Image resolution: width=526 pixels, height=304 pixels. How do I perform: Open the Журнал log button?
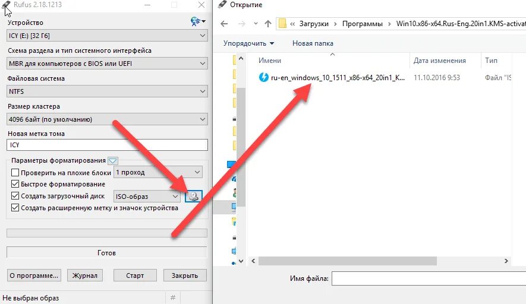85,275
